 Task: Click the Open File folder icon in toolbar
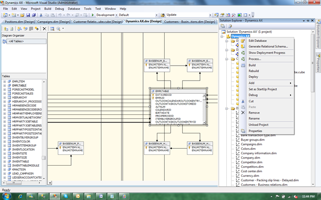pos(22,15)
